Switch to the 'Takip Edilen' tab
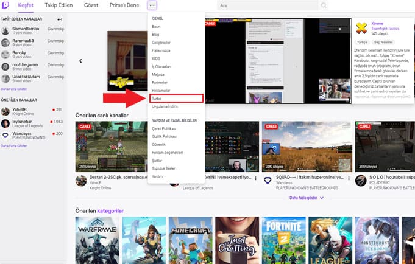Image resolution: width=415 pixels, height=264 pixels. click(60, 5)
